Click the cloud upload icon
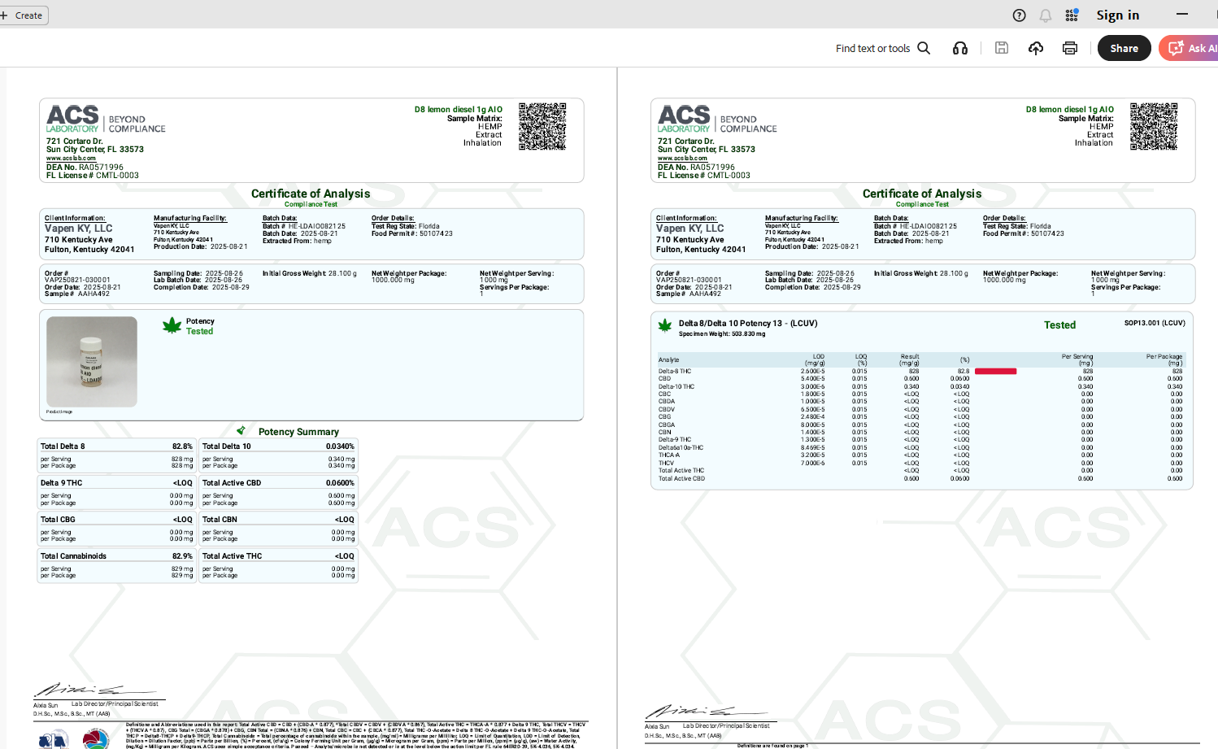This screenshot has height=749, width=1218. click(1036, 48)
